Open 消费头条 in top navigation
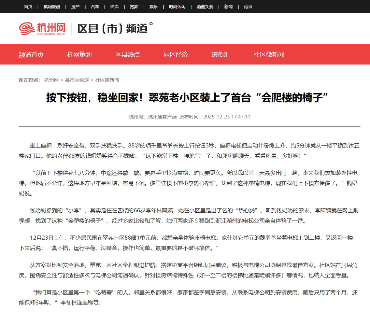 point(205,7)
